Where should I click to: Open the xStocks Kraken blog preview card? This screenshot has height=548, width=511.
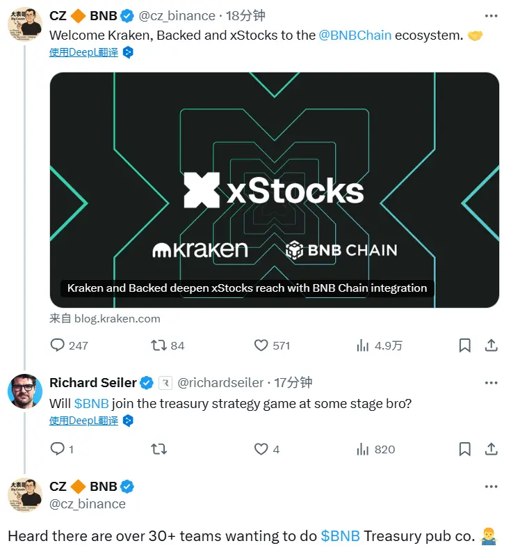(x=274, y=189)
